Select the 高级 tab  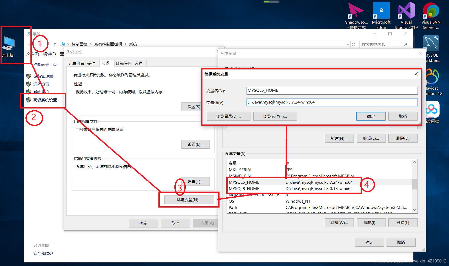tap(105, 63)
